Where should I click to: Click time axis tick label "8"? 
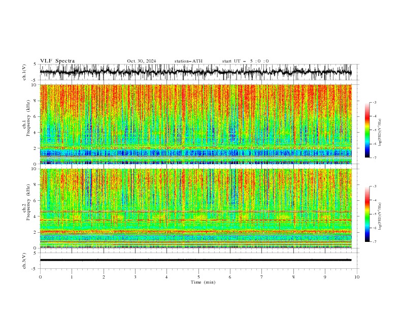coord(293,277)
